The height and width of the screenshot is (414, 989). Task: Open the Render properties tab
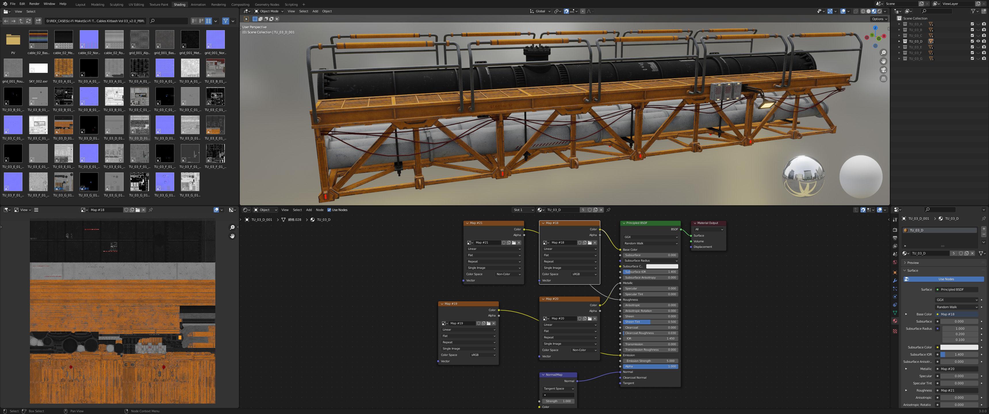pos(895,230)
